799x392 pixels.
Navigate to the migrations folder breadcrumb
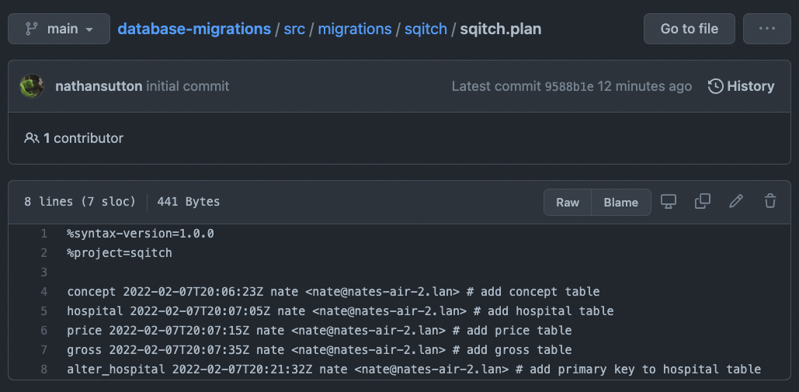click(355, 29)
